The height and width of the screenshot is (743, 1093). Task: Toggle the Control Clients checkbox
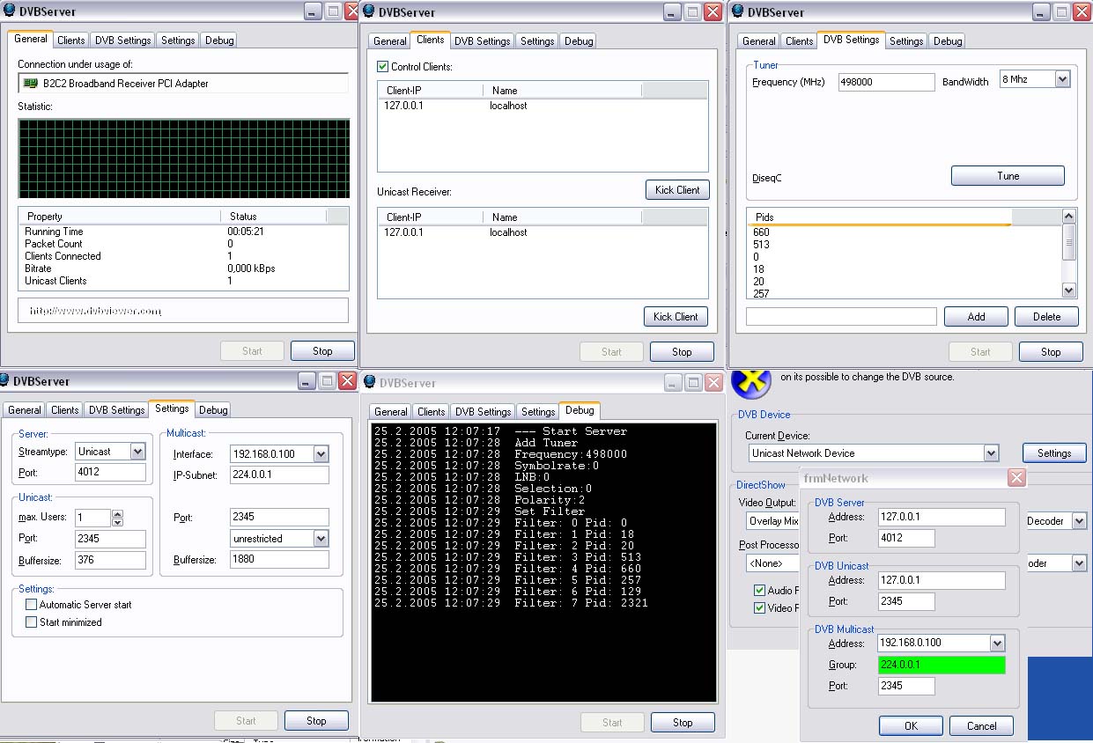[x=382, y=67]
